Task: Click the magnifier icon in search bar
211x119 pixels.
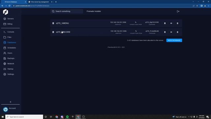Action: 53,11
